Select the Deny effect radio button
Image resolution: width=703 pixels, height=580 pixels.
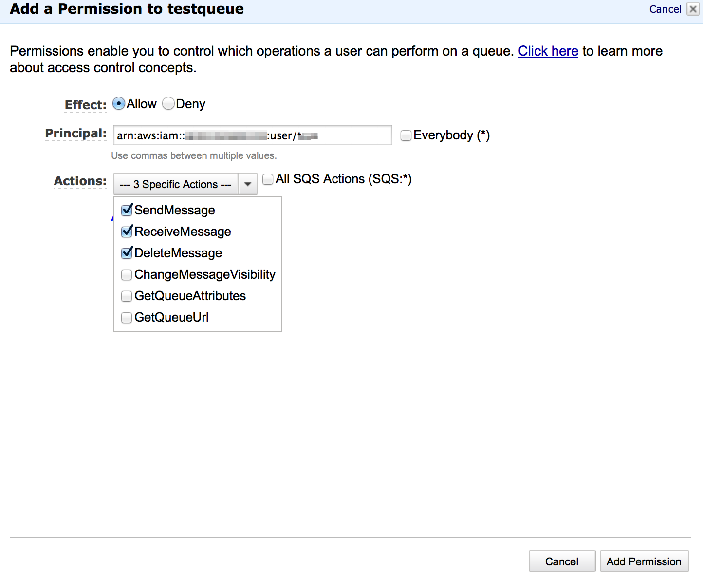[x=168, y=104]
